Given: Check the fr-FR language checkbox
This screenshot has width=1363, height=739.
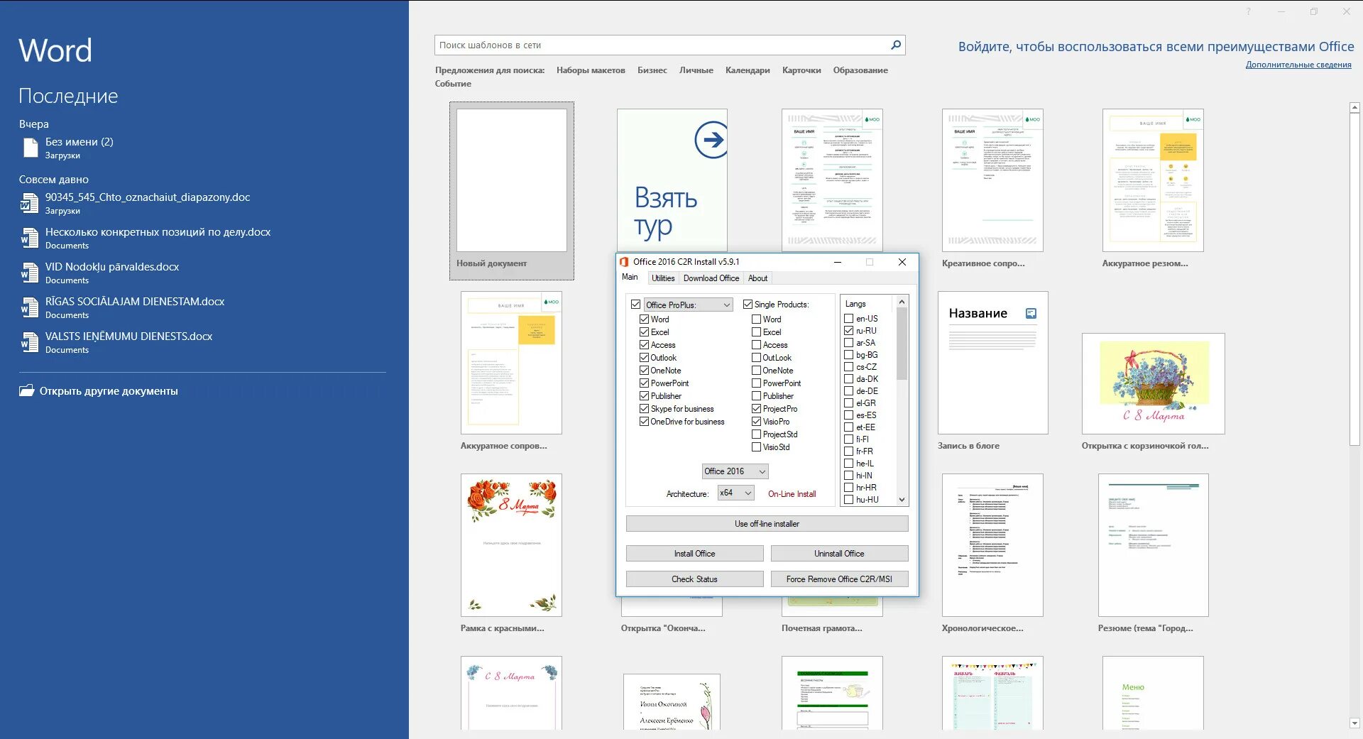Looking at the screenshot, I should (x=848, y=451).
